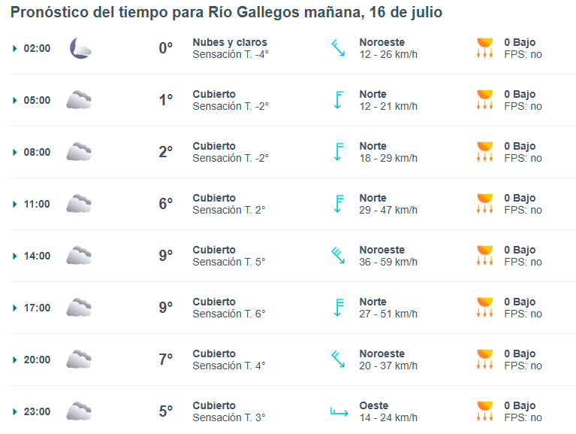Click the northwest wind arrow at 14:00
This screenshot has width=576, height=434.
339,256
